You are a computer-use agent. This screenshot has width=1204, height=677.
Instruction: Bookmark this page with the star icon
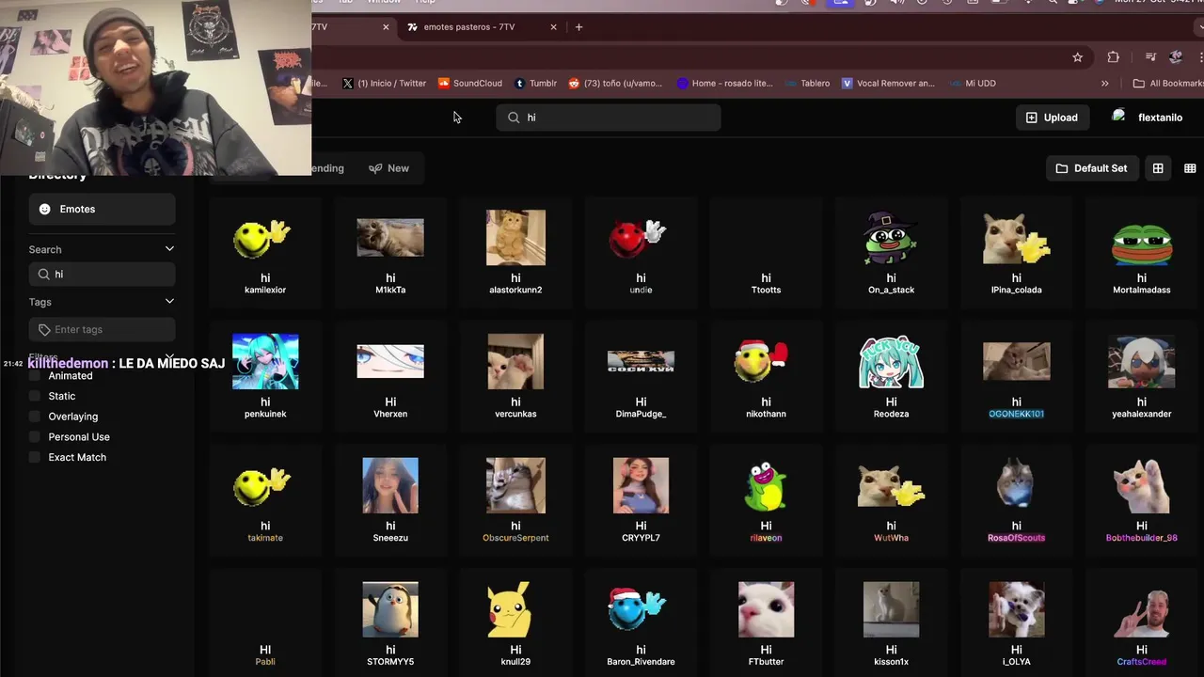1078,57
